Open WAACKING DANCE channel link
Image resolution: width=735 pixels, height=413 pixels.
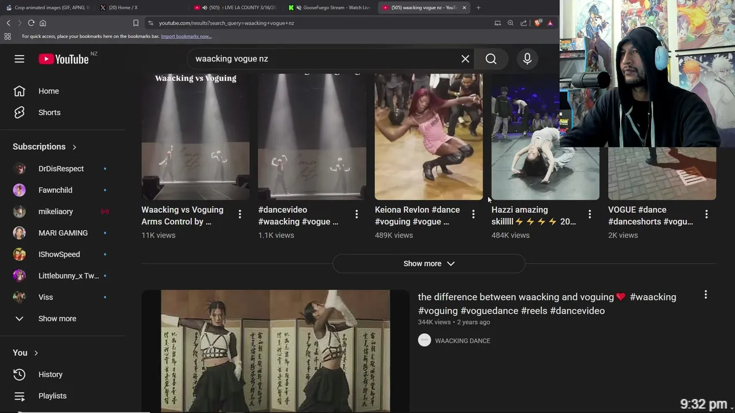(462, 341)
